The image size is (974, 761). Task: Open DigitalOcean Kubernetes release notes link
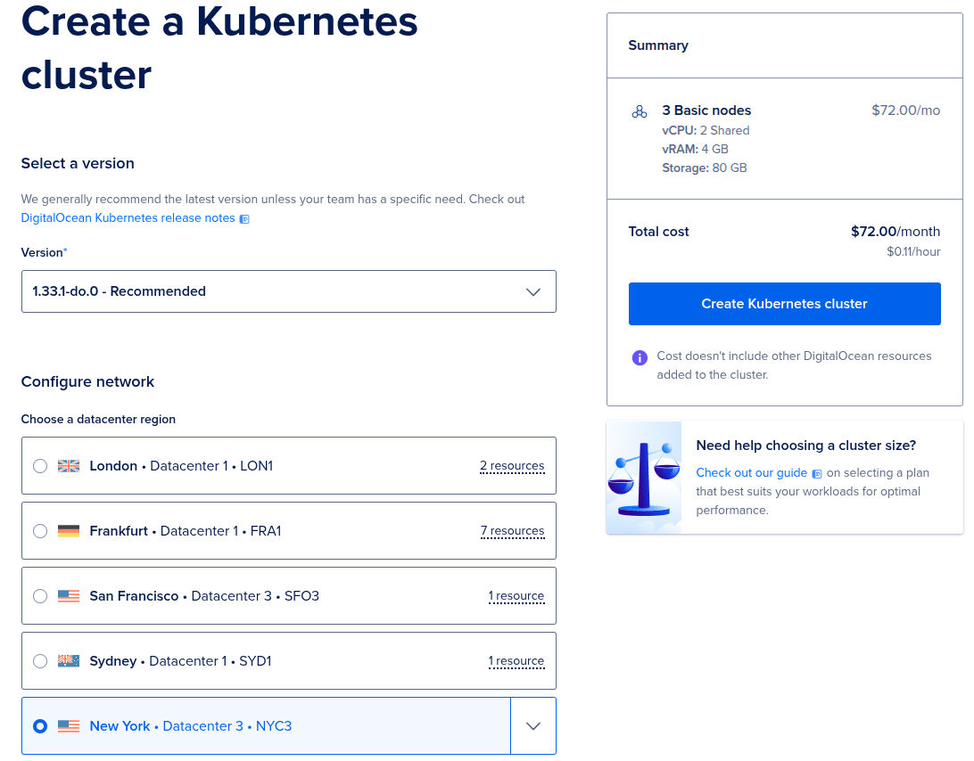click(x=128, y=217)
